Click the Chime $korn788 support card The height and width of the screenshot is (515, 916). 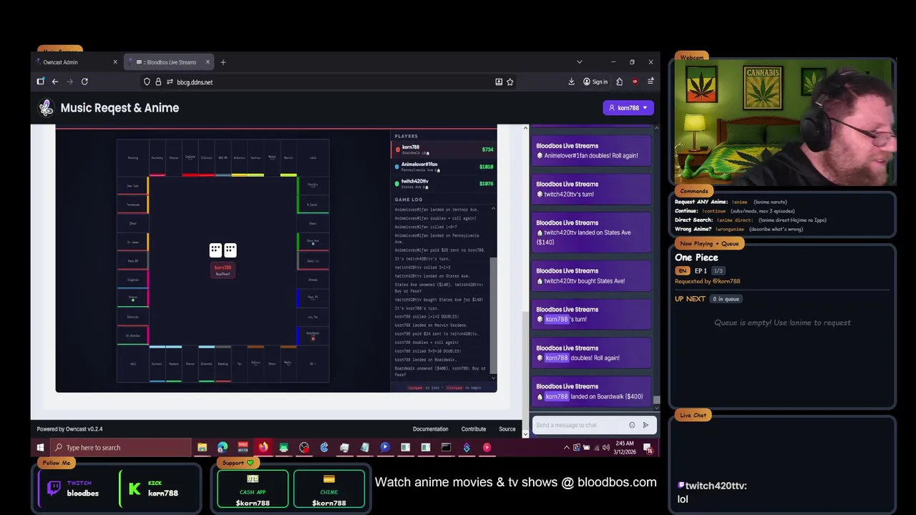(329, 488)
